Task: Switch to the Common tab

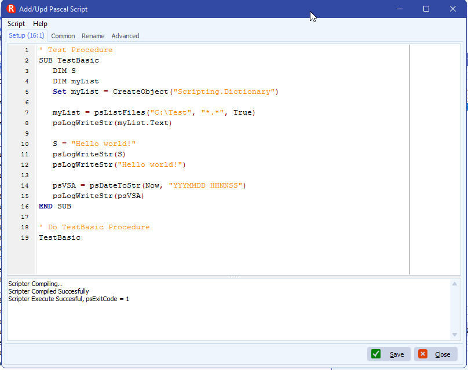Action: [x=63, y=36]
